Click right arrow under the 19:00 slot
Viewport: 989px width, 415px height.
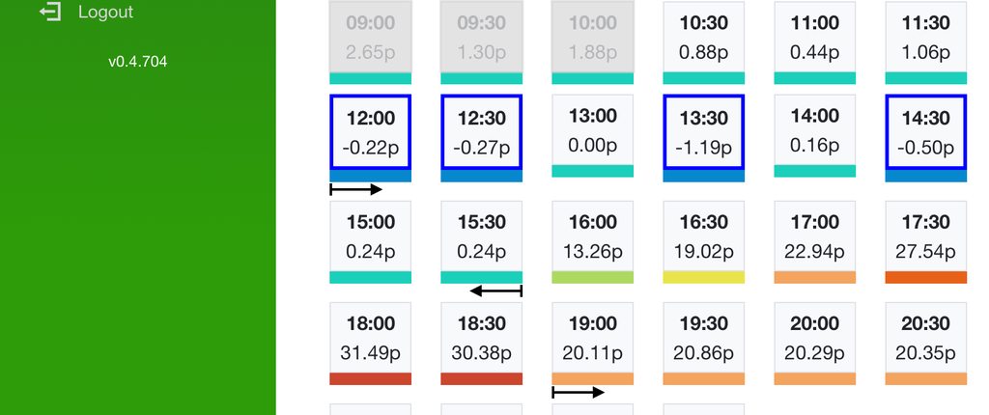tap(578, 392)
